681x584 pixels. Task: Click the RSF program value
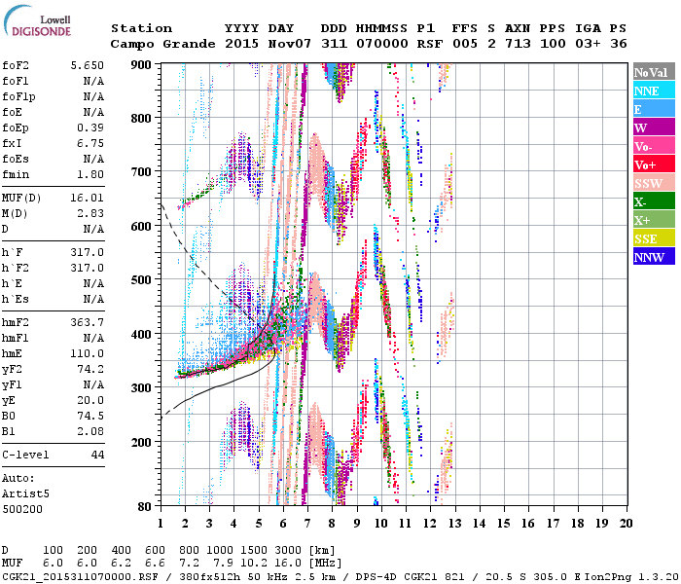pyautogui.click(x=430, y=44)
